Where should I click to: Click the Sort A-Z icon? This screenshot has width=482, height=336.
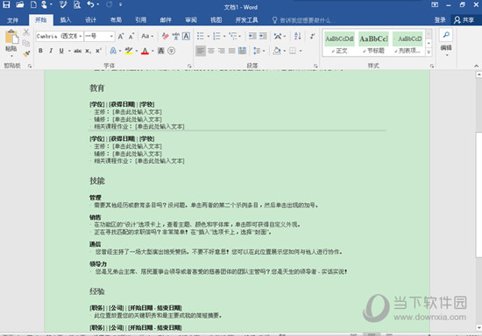click(x=298, y=36)
